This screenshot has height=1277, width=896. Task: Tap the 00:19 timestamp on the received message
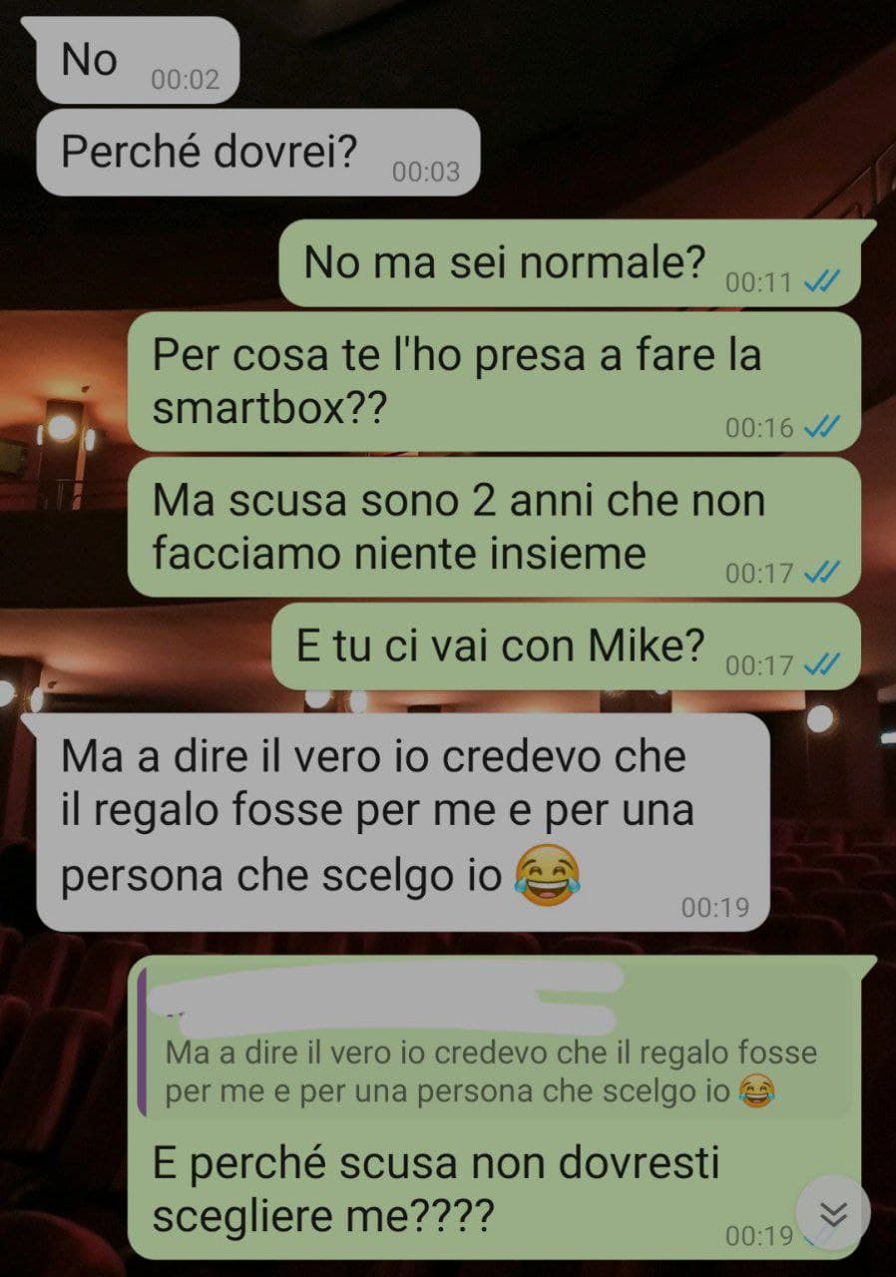tap(714, 907)
